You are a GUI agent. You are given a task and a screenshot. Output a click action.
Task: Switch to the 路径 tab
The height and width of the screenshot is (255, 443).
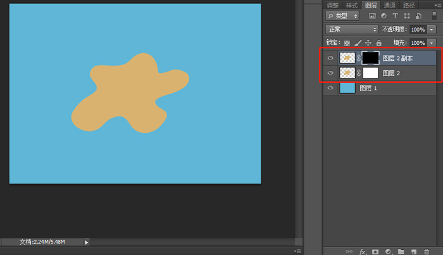click(409, 5)
